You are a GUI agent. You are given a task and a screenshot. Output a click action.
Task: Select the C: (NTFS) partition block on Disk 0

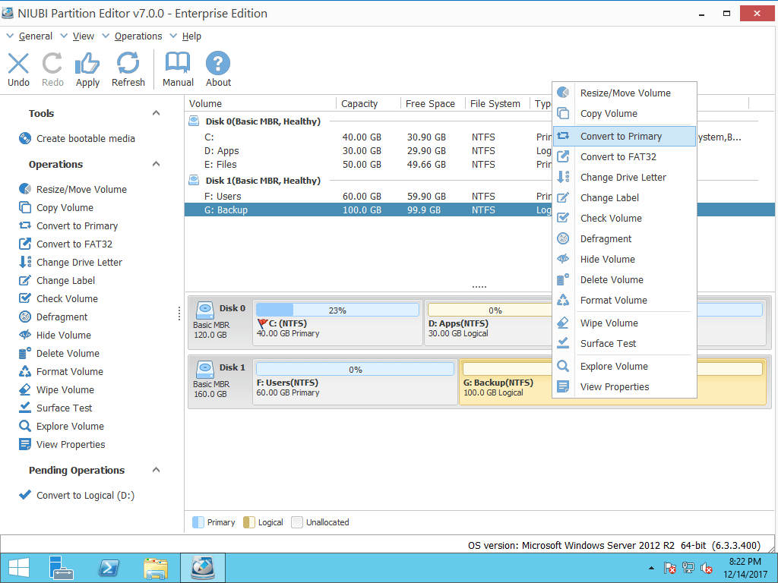337,323
